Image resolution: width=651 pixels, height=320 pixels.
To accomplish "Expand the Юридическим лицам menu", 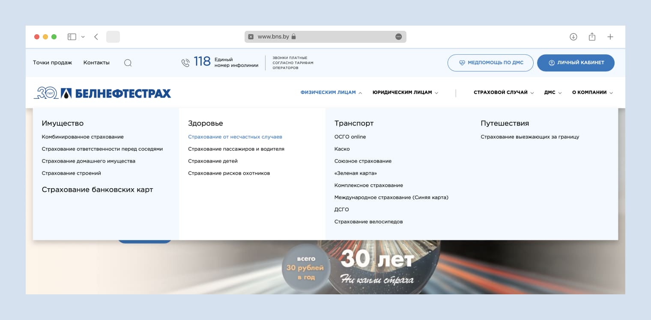I will point(405,92).
